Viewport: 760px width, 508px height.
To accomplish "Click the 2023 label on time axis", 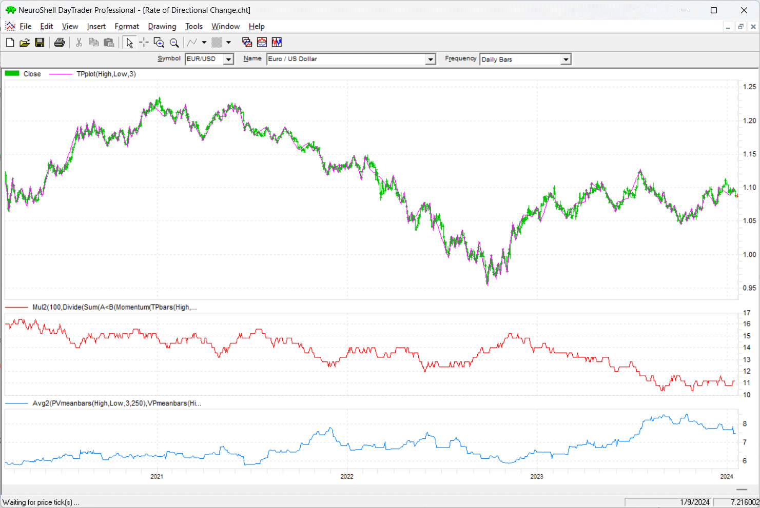I will tap(537, 477).
